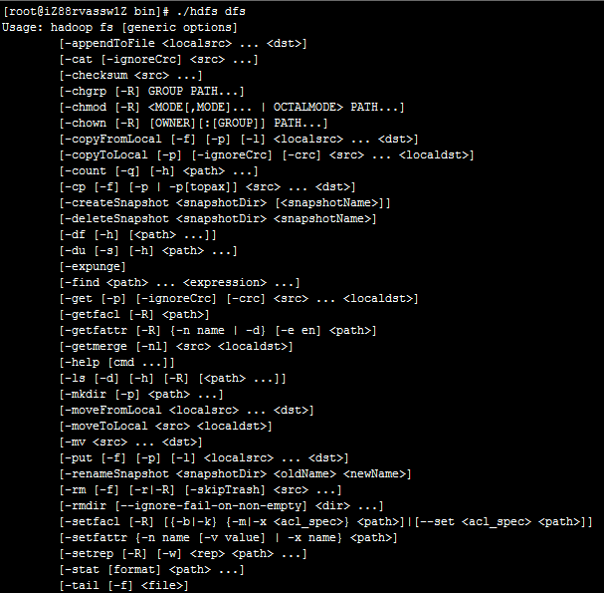Click the -mkdir [-p] line

(141, 395)
